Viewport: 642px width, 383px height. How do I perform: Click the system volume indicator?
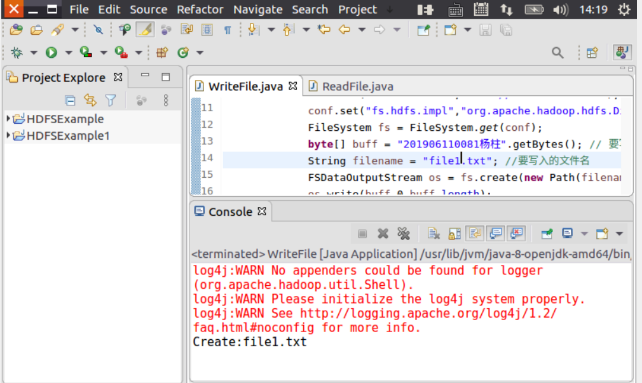[x=561, y=10]
